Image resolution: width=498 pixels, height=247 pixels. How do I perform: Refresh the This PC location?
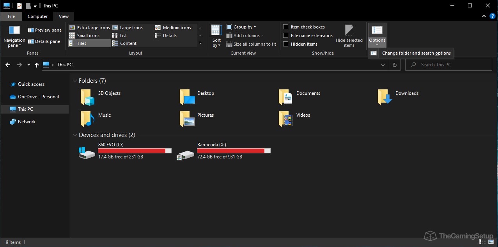[395, 65]
